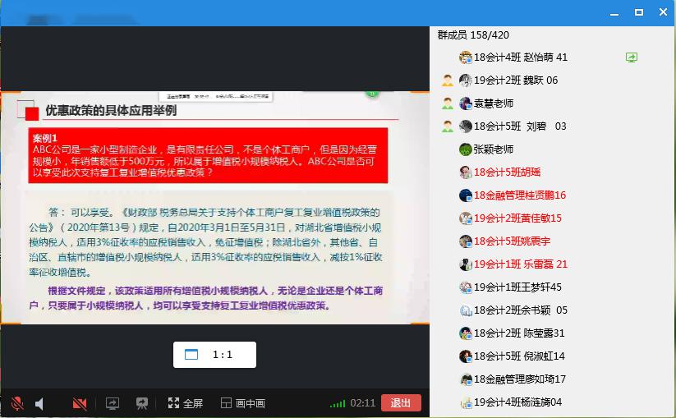The height and width of the screenshot is (418, 676).
Task: Click the orange owner icon beside 魏跃 06
Action: 447,80
